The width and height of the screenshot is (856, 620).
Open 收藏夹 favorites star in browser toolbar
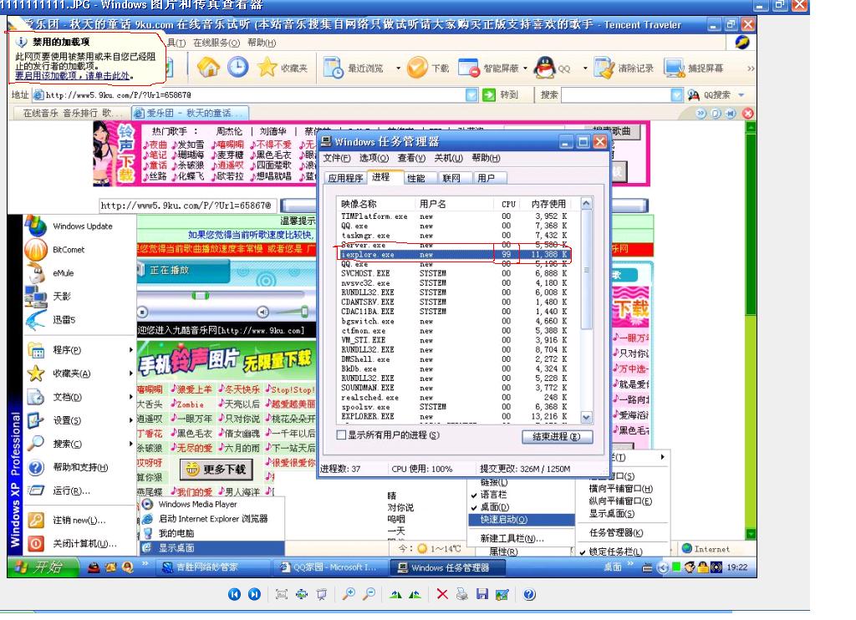267,67
